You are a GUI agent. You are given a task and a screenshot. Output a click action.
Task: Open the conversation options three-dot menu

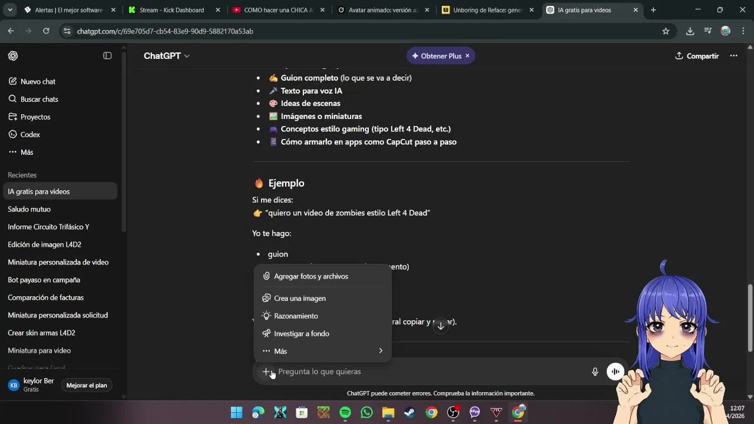tap(733, 56)
